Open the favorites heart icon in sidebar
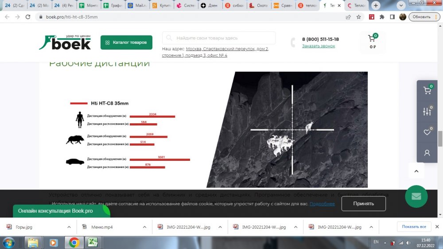443x249 pixels. click(x=427, y=132)
